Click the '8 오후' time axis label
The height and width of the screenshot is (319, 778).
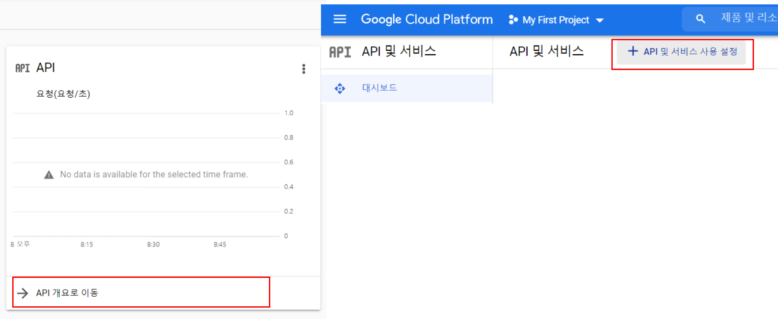[20, 244]
